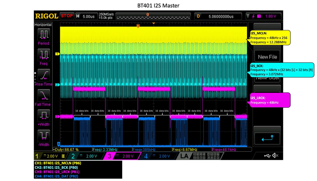This screenshot has width=317, height=181.
Task: Click the +Duty<66.67 % measurement result
Action: 73,150
